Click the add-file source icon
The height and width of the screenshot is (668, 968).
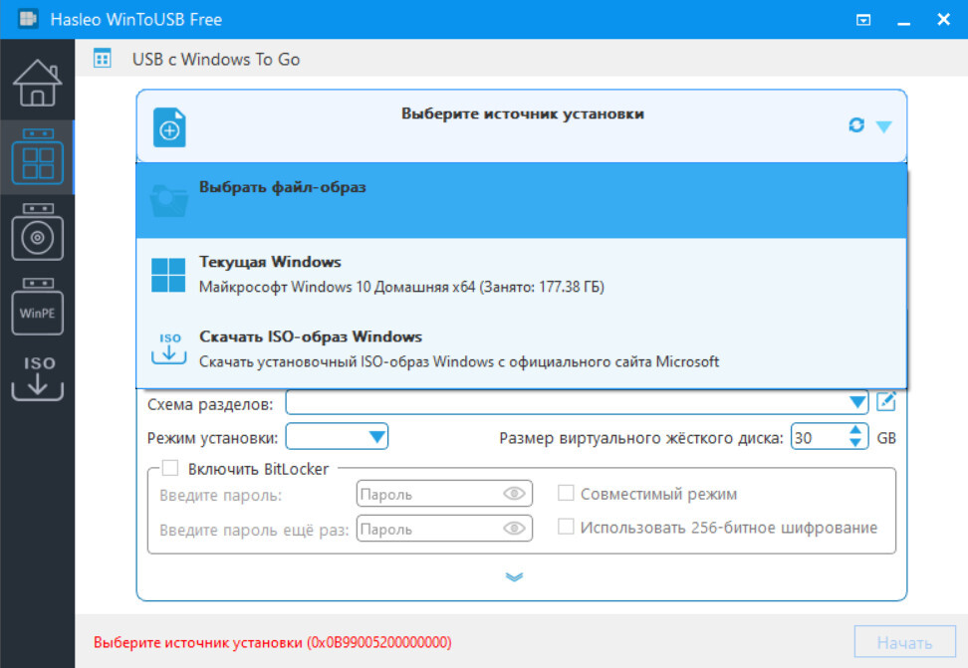tap(169, 127)
